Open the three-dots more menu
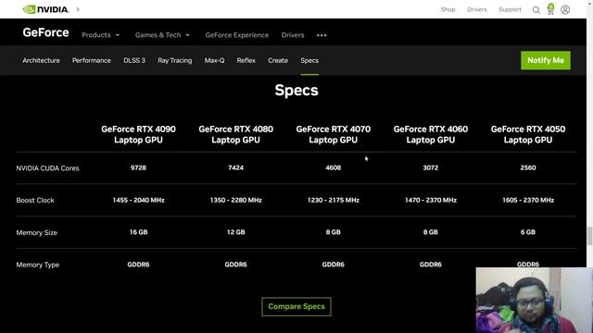 322,35
